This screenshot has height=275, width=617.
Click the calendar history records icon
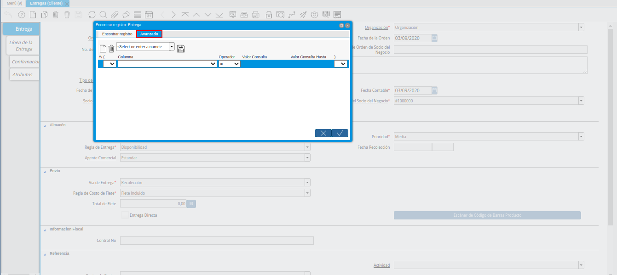click(x=149, y=15)
